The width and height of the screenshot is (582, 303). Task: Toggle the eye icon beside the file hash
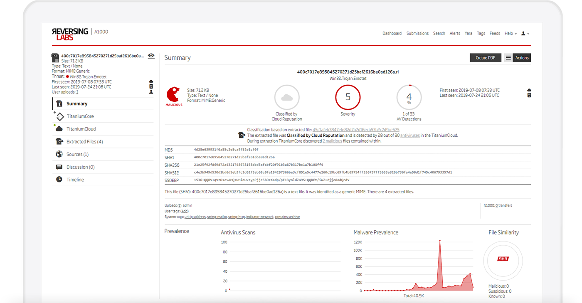coord(151,56)
